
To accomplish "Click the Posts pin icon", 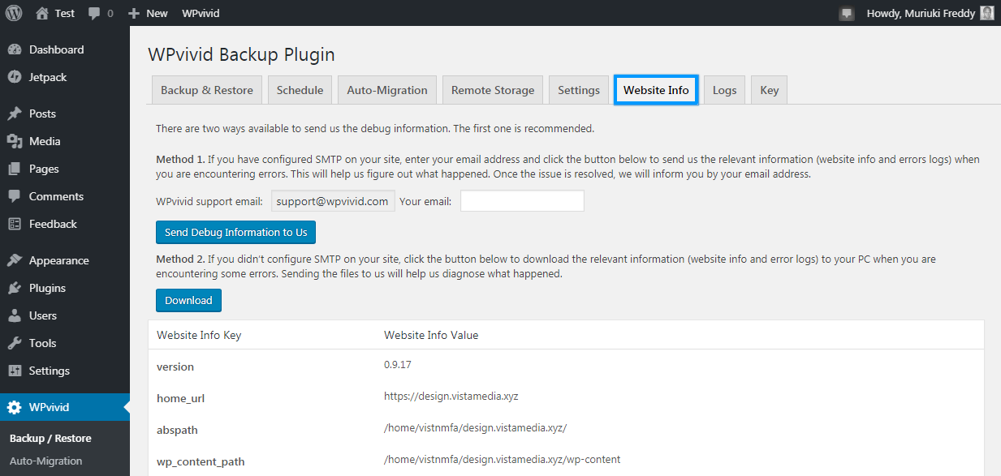I will click(15, 114).
